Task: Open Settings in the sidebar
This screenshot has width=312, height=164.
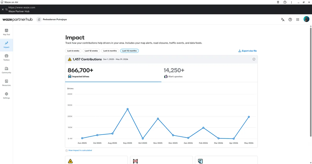Action: pyautogui.click(x=6, y=96)
